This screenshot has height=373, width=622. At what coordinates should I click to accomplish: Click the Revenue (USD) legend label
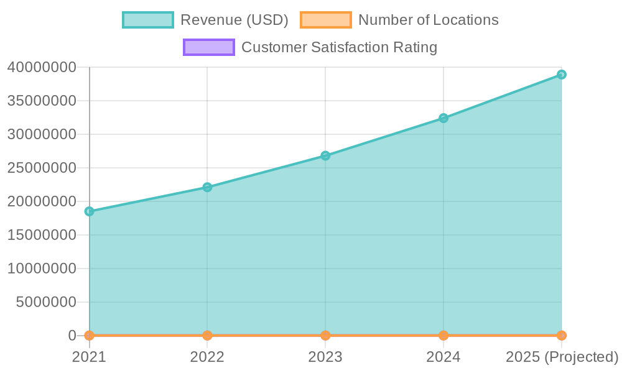click(234, 20)
